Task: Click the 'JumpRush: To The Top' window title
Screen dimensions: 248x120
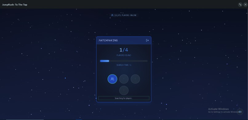Action: [x=14, y=5]
